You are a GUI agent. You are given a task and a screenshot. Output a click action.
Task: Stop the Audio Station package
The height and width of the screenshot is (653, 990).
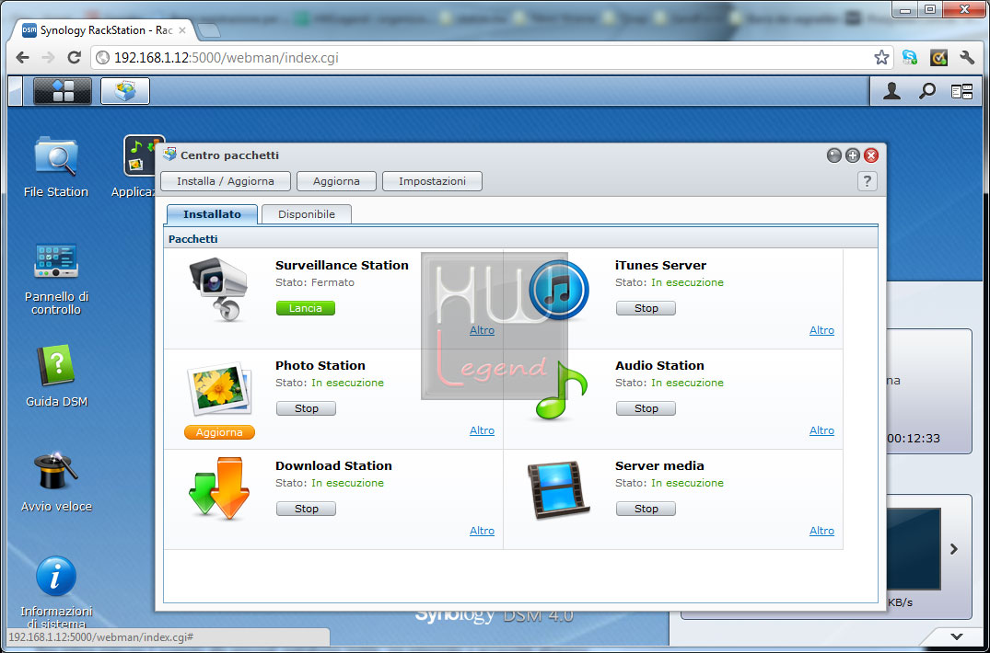point(646,408)
